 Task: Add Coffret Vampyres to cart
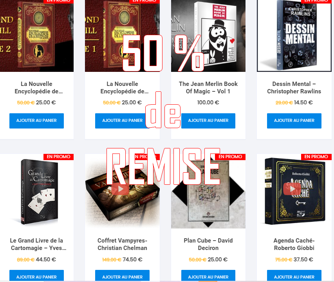[122, 276]
